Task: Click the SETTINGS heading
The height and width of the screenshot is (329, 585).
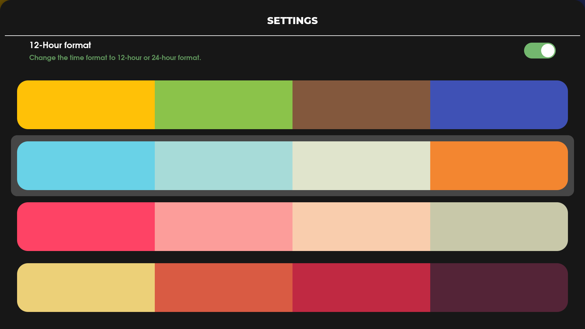Action: [292, 21]
